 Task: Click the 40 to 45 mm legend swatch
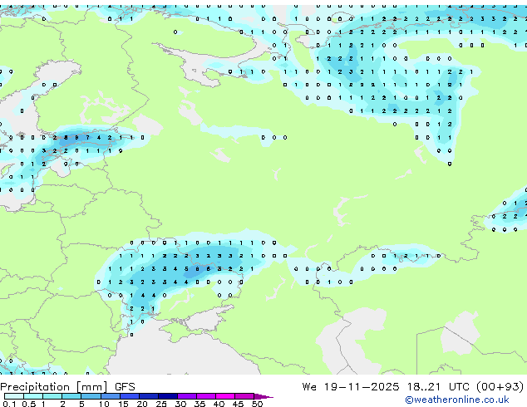pyautogui.click(x=225, y=396)
